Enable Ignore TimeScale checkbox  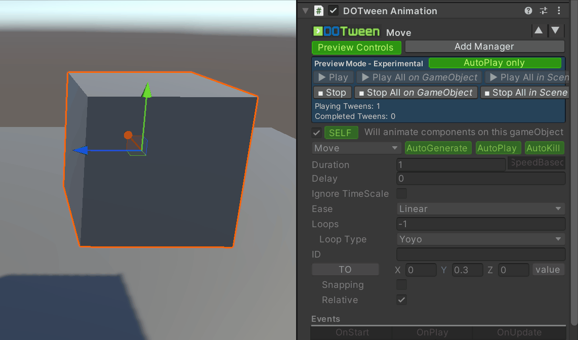tap(401, 194)
